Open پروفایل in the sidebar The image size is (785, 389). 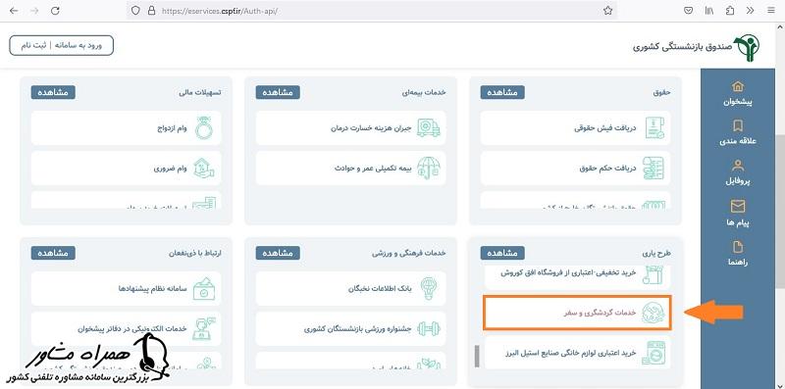(x=738, y=173)
